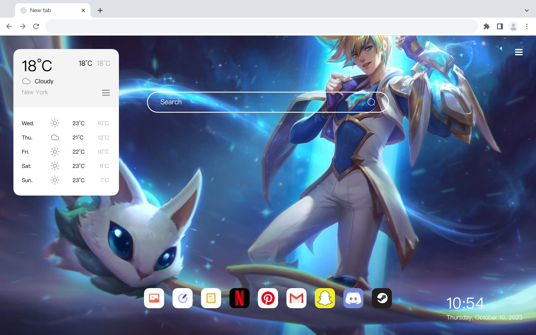Click the Thursday, October 10, 2023 date
The height and width of the screenshot is (335, 536).
click(484, 317)
